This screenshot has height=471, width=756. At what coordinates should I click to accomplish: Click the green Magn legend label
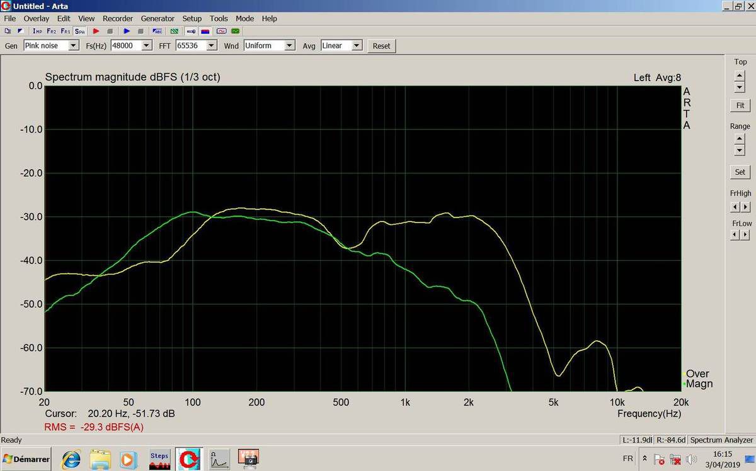(x=699, y=384)
